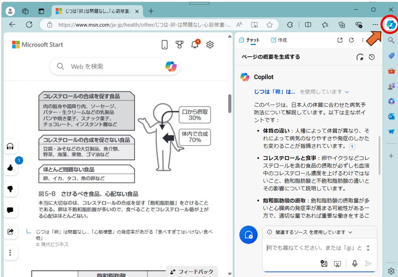Switch to チャット tab in Copilot
Screen dimensions: 398x277
click(x=249, y=40)
